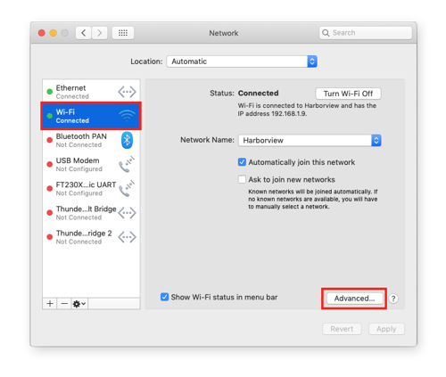The height and width of the screenshot is (377, 446).
Task: Click the forward navigation arrow
Action: (x=99, y=33)
